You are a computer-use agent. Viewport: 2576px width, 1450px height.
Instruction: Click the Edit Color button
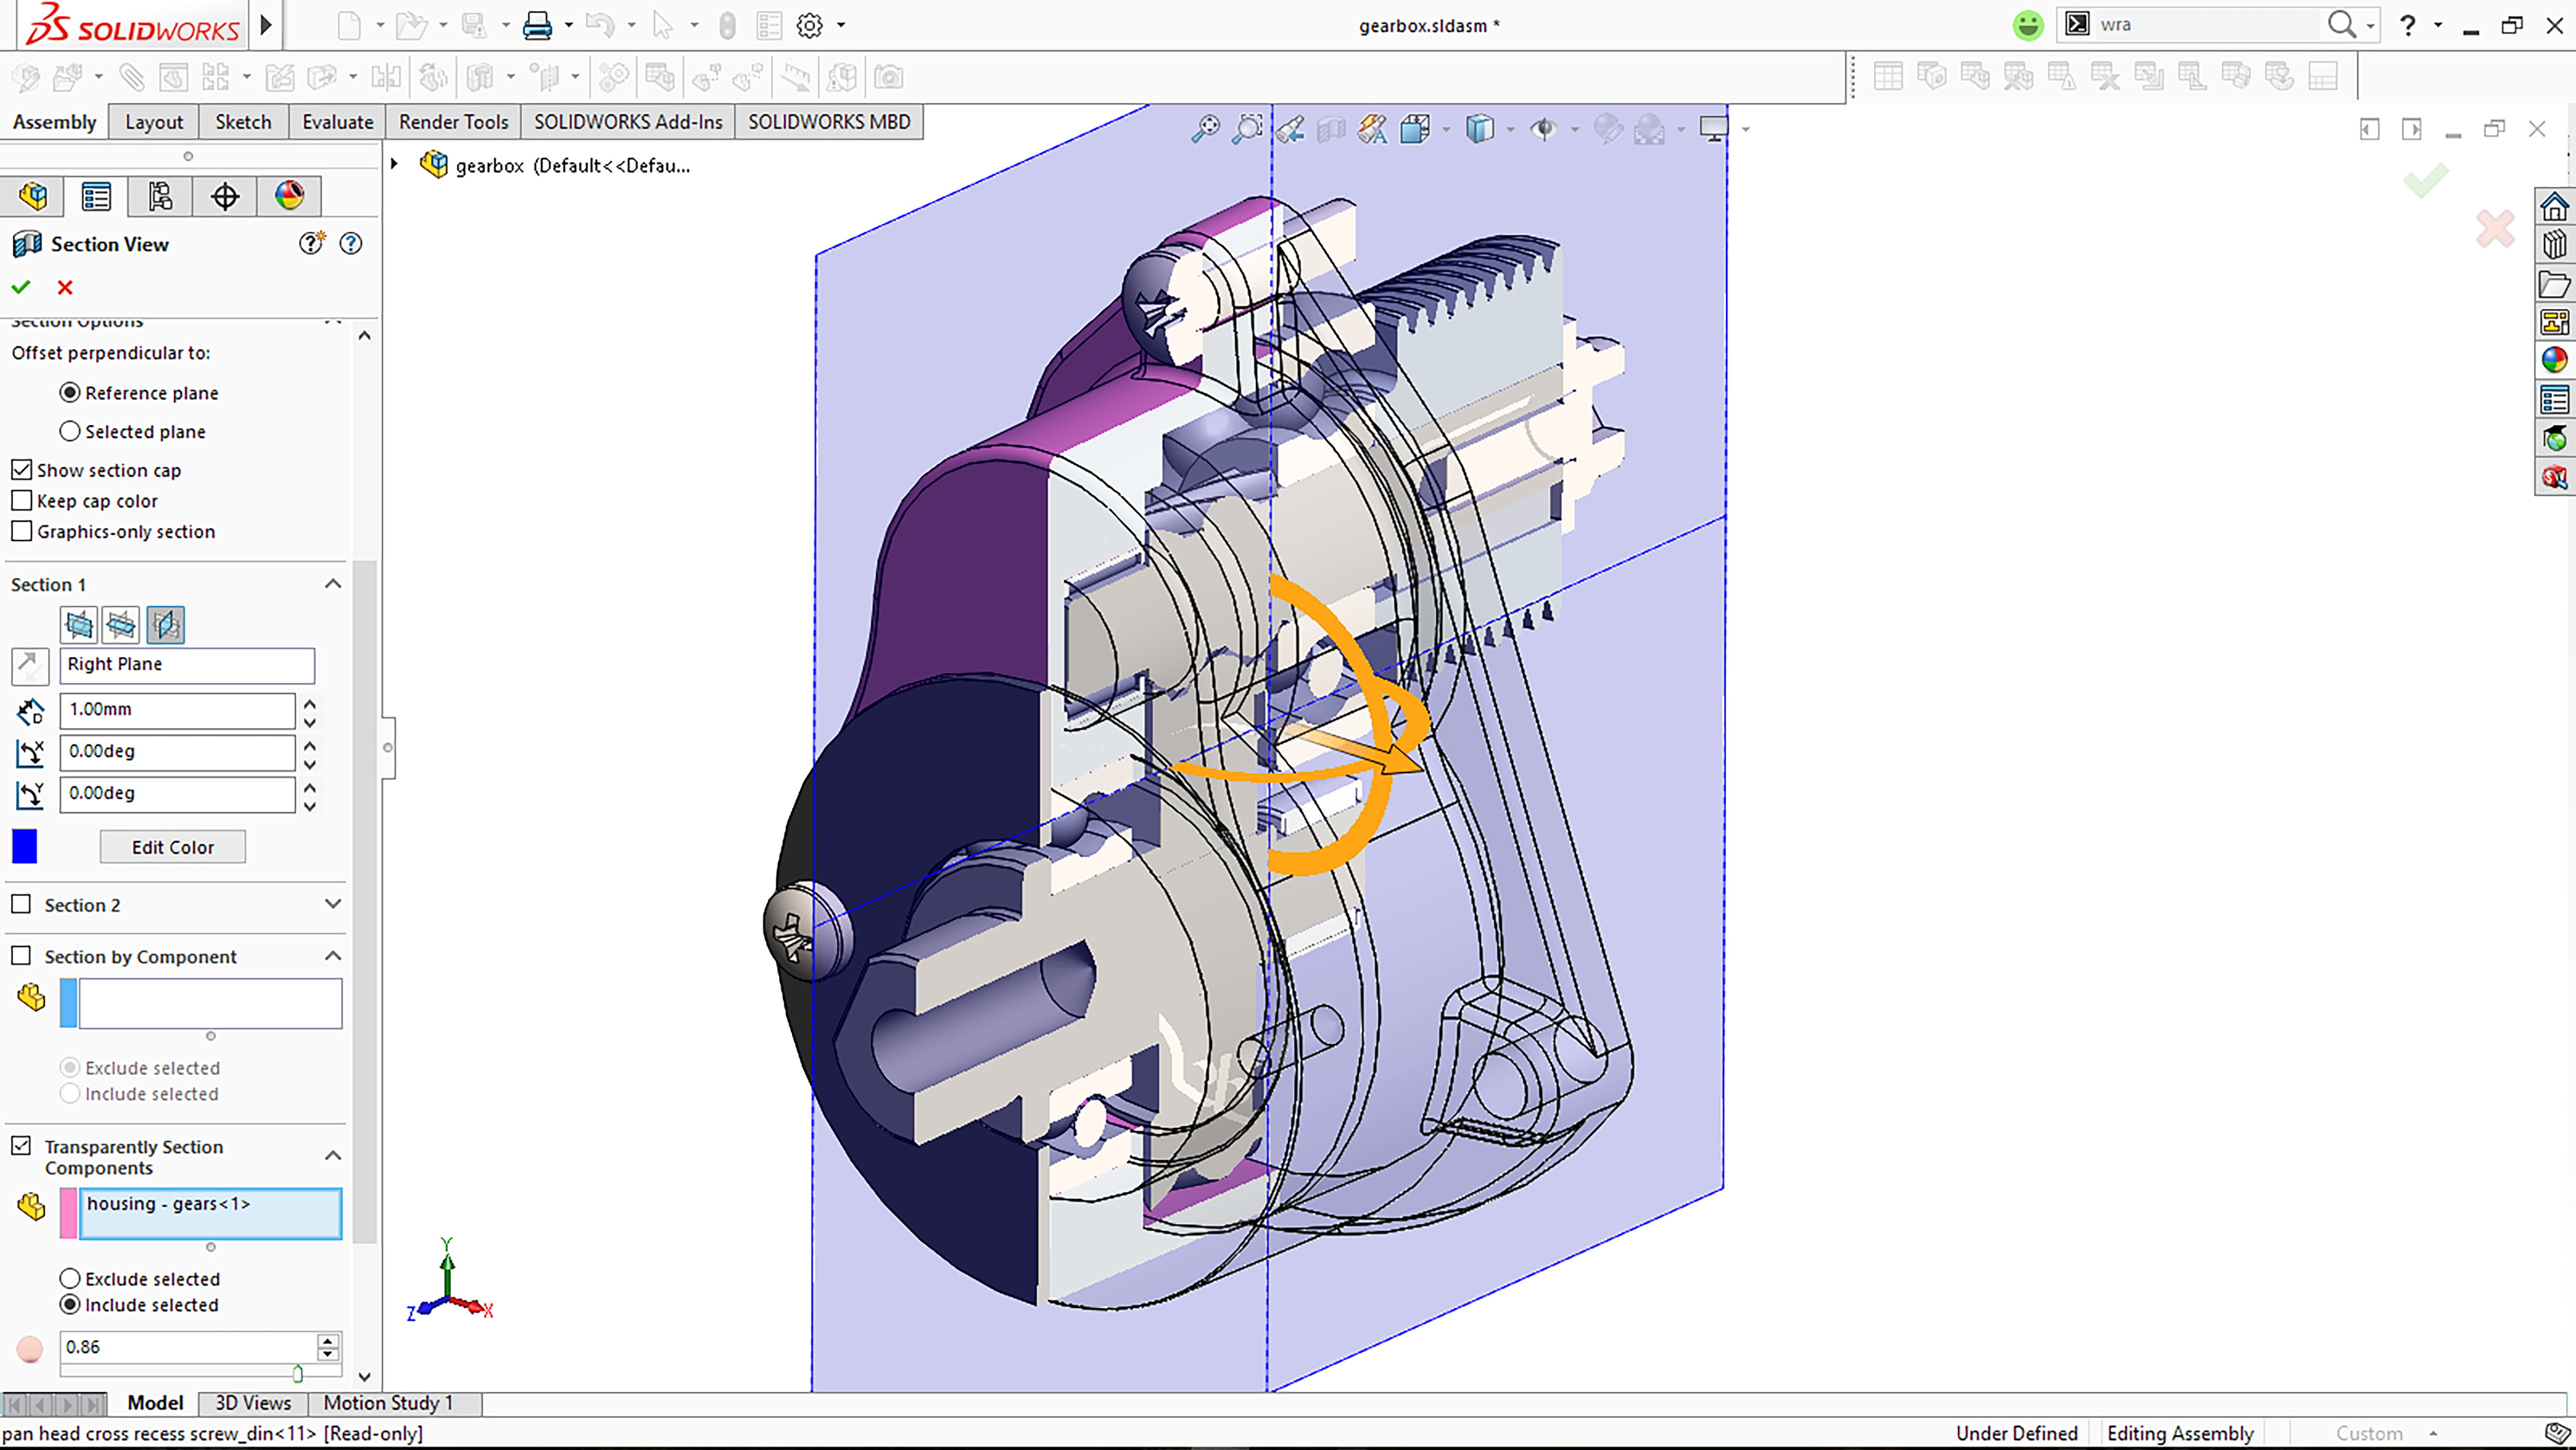tap(172, 847)
